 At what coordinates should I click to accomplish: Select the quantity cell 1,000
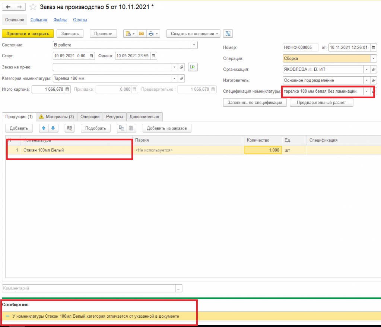click(x=263, y=150)
